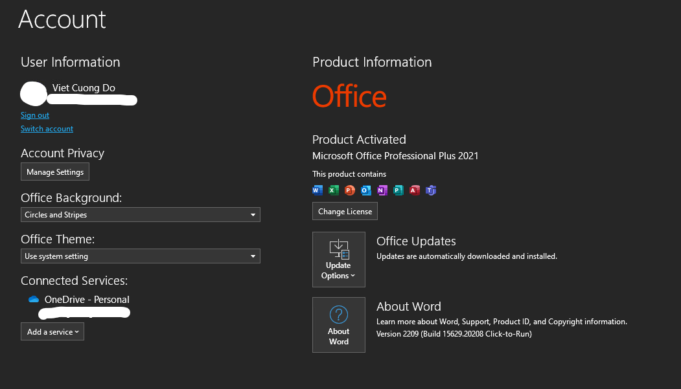The height and width of the screenshot is (389, 681).
Task: Click the Access app icon
Action: tap(415, 190)
